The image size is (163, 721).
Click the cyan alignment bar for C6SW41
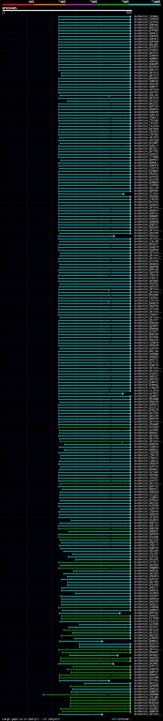(x=95, y=17)
